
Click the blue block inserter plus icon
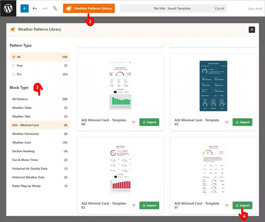coord(24,8)
